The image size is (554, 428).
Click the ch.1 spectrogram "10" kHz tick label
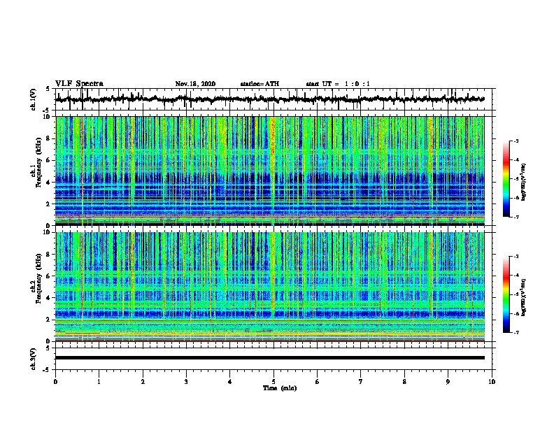(48, 117)
